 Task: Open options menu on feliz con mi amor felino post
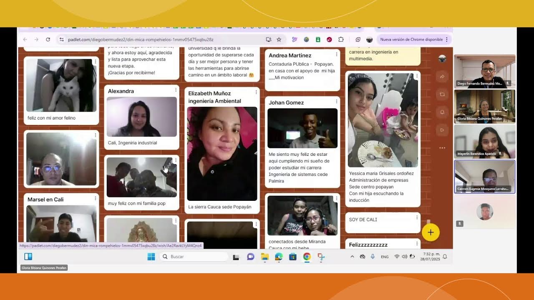pyautogui.click(x=95, y=62)
